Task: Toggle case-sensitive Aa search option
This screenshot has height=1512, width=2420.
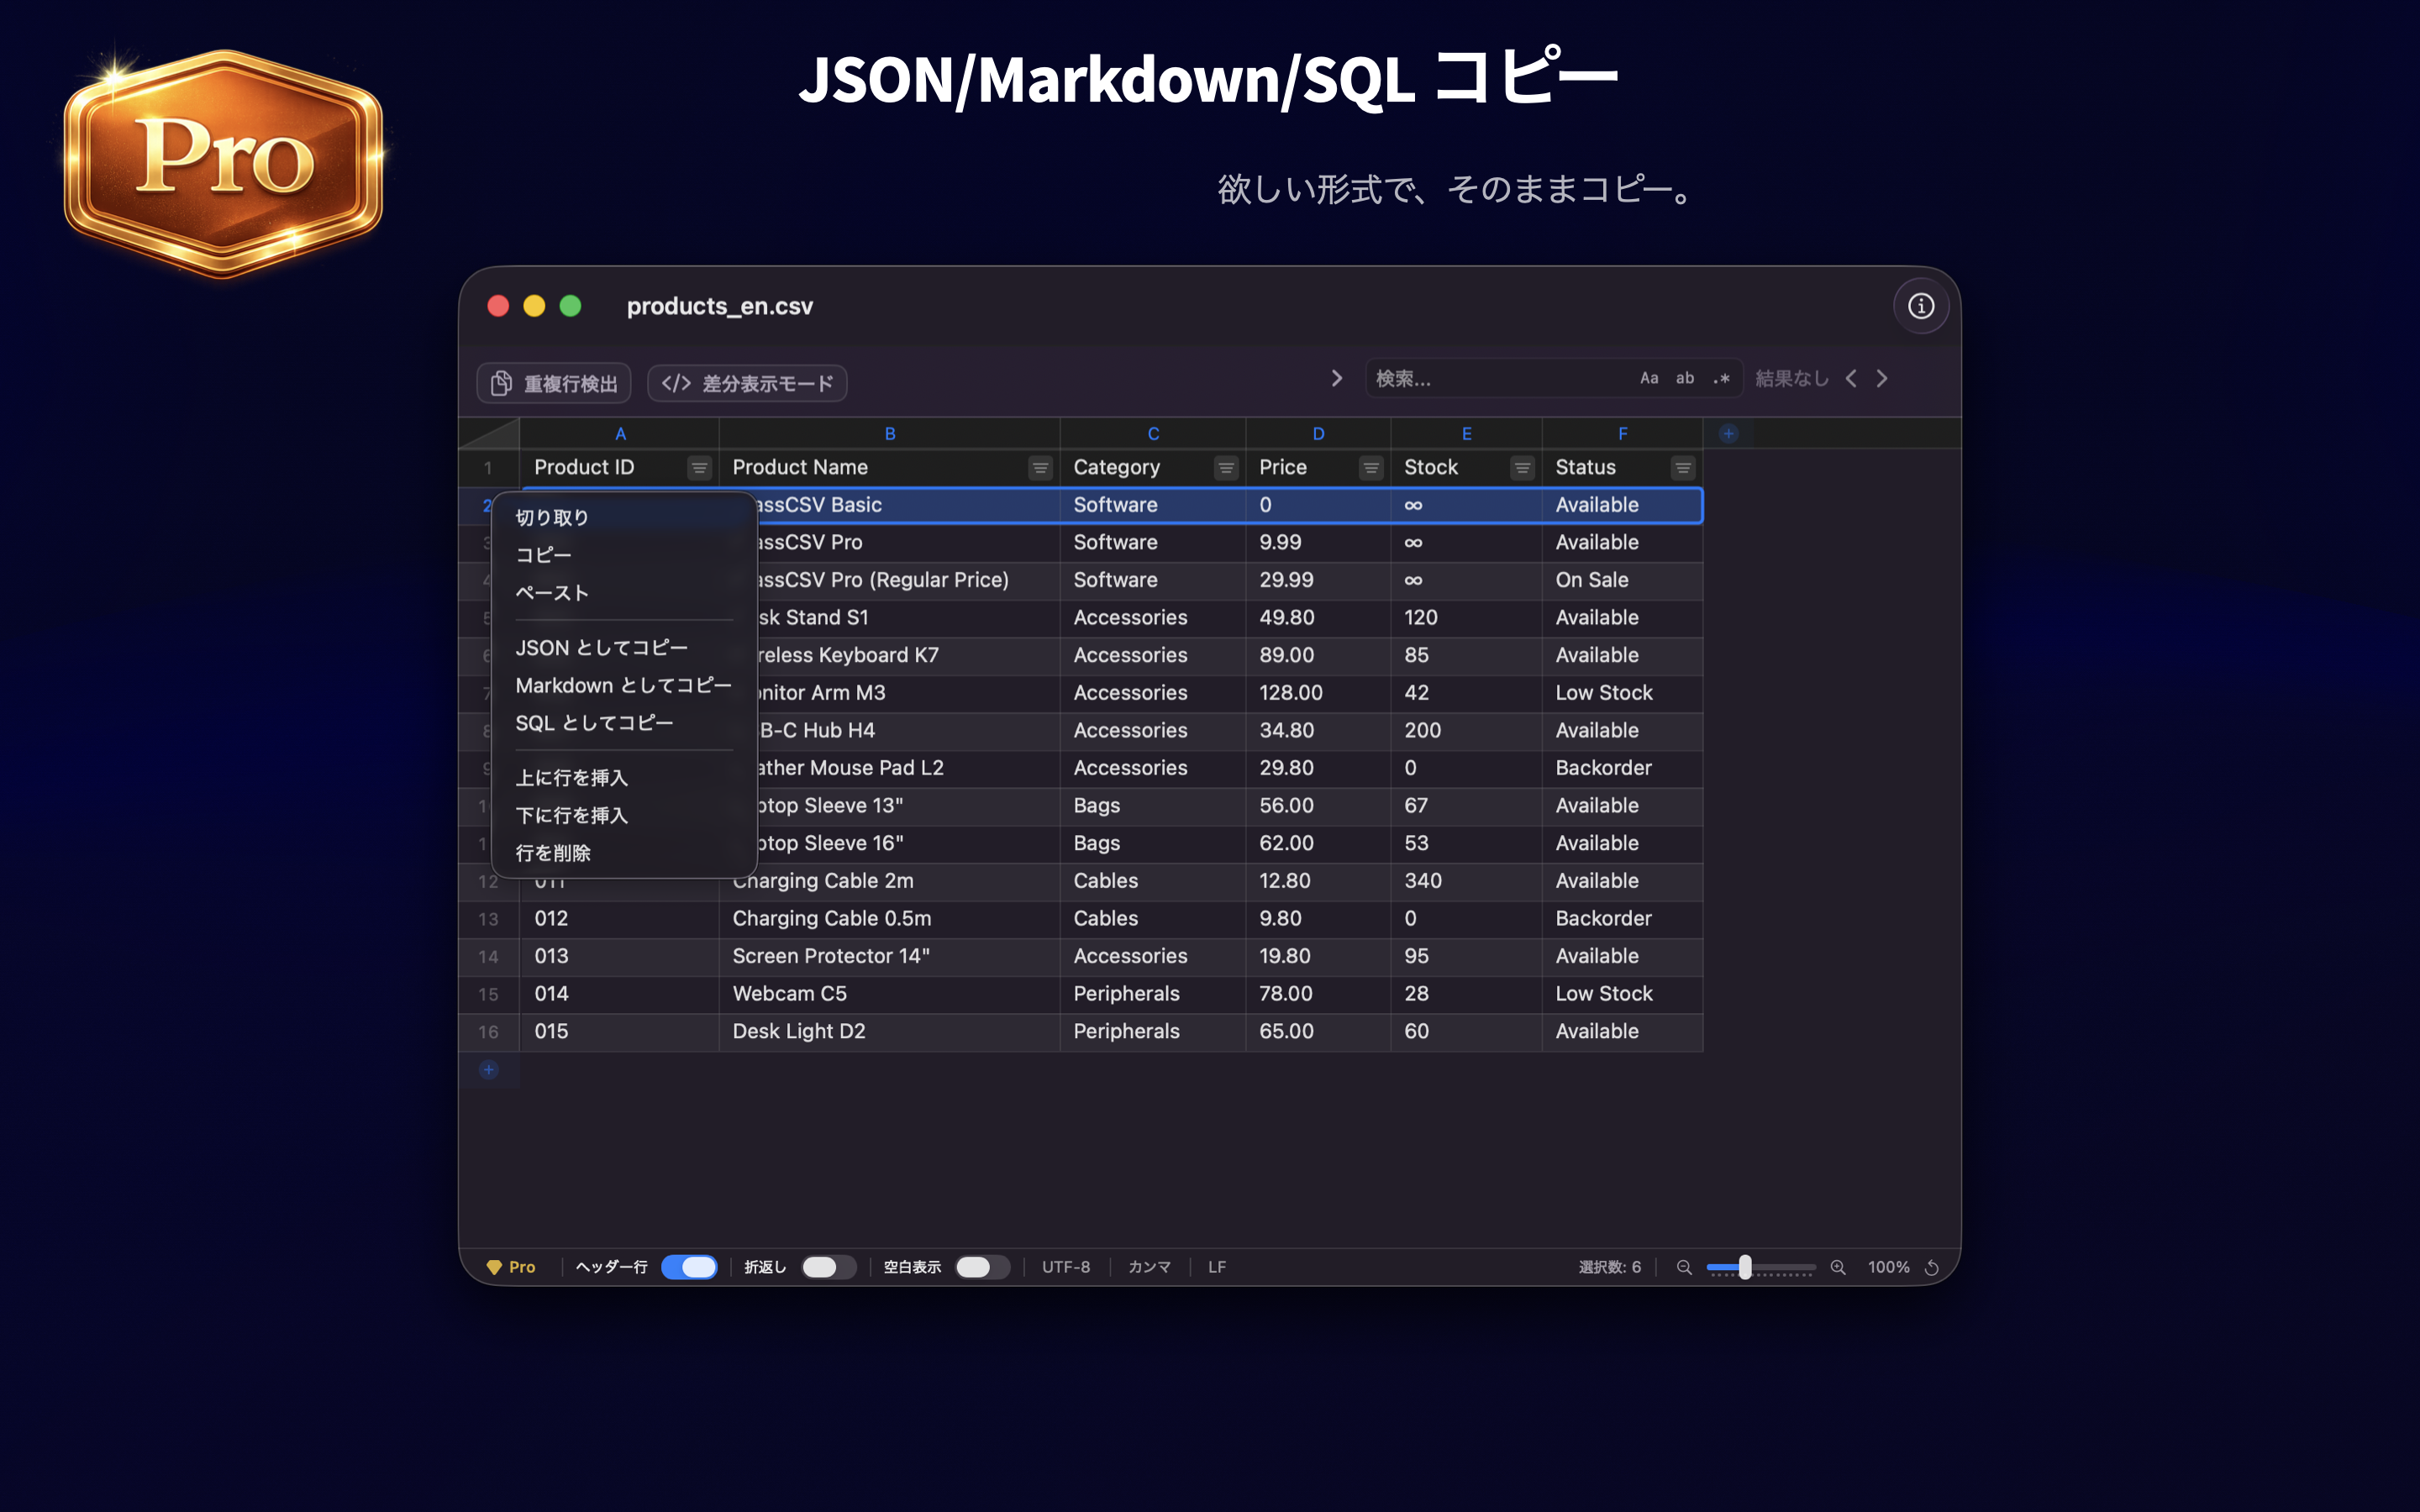Action: tap(1649, 378)
